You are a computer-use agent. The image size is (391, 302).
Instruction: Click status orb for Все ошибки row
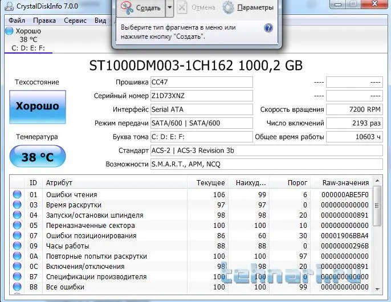[x=17, y=286]
